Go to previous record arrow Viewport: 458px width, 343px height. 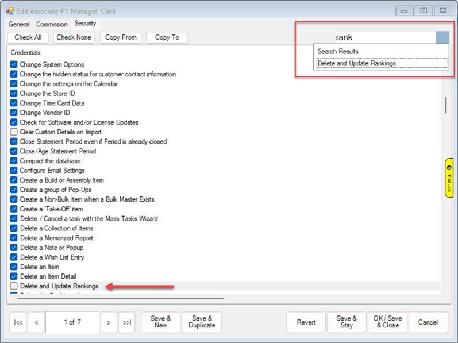click(x=36, y=322)
